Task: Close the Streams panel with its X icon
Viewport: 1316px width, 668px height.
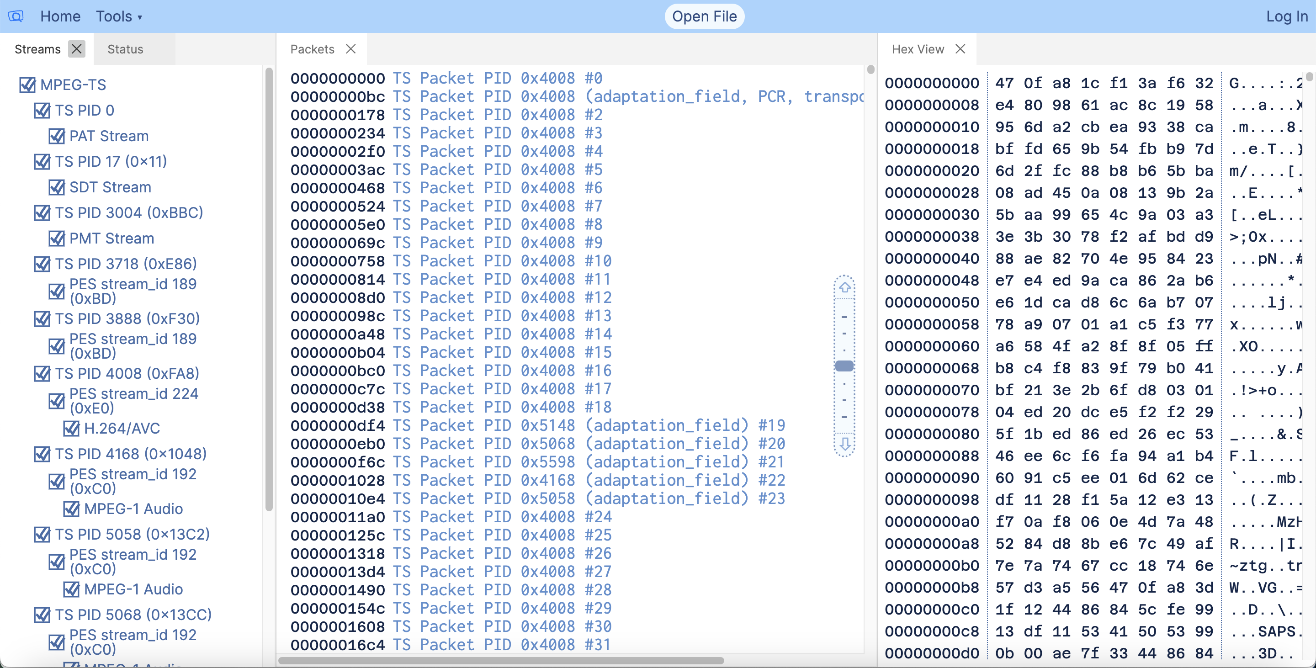Action: pos(77,48)
